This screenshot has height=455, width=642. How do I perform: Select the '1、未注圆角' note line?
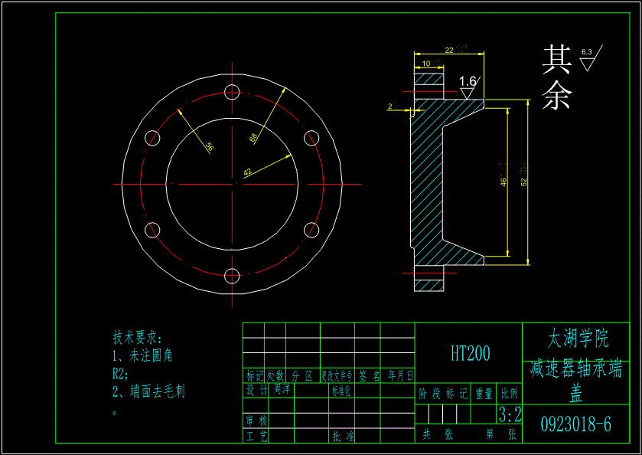tap(142, 355)
